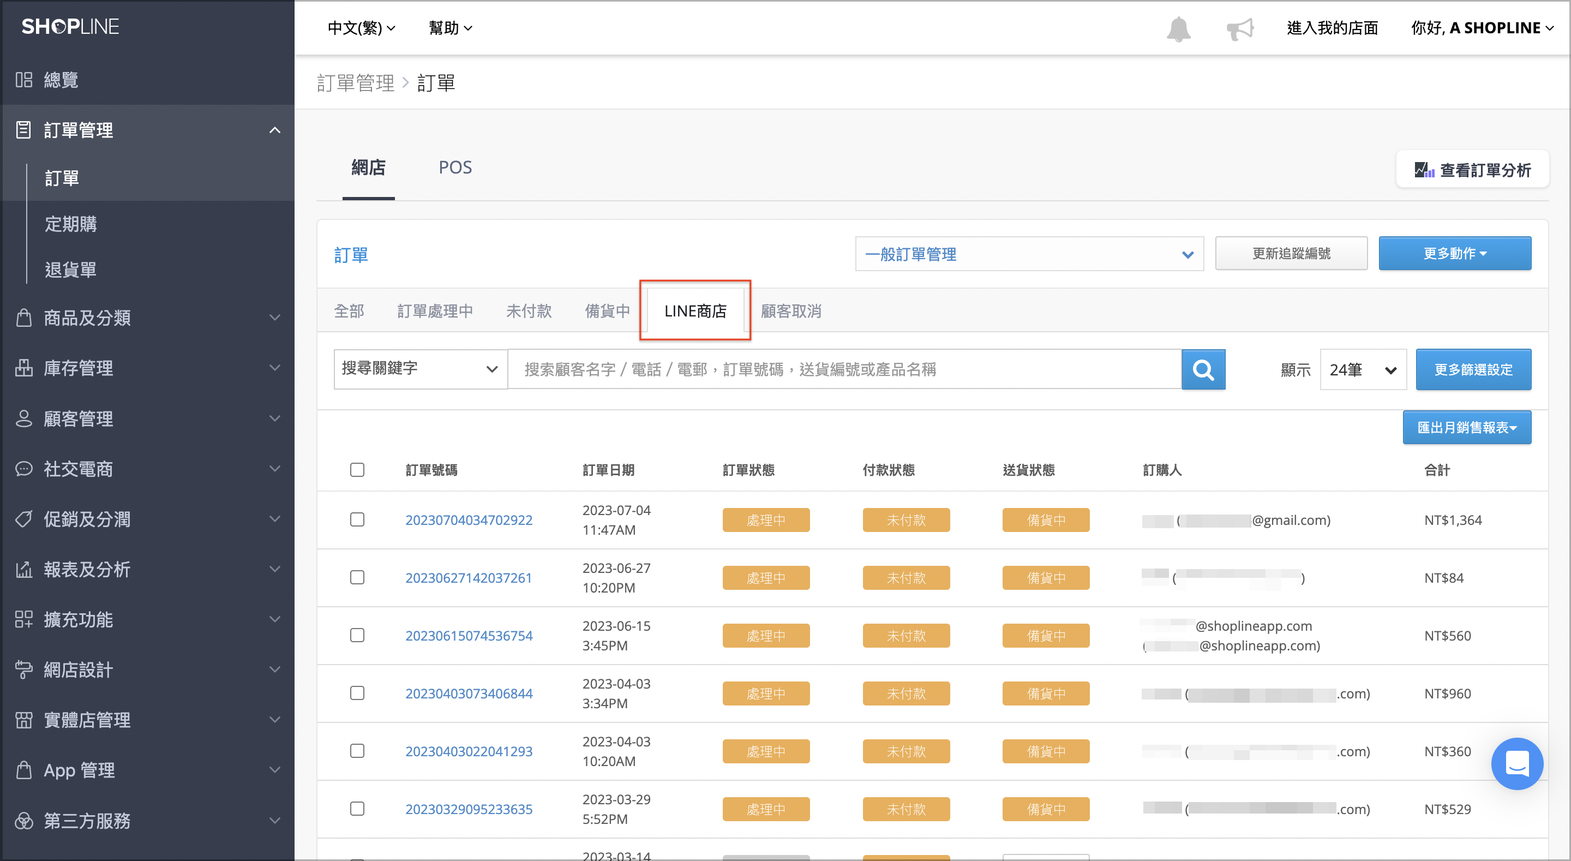Click the order search keyword input field
Viewport: 1571px width, 861px height.
(x=844, y=369)
